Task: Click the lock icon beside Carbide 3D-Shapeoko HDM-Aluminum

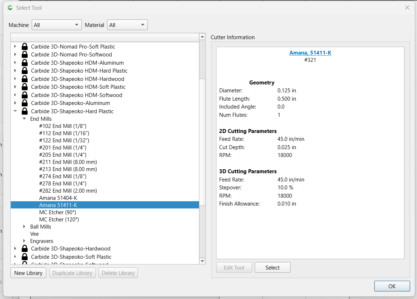Action: tap(25, 63)
